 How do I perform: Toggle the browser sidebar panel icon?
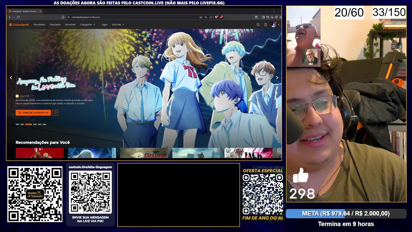click(263, 17)
